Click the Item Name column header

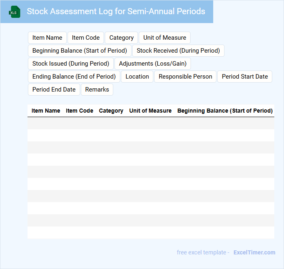[x=46, y=111]
